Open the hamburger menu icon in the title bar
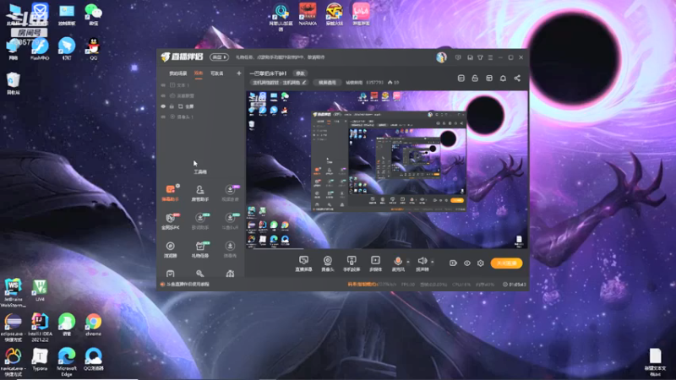The width and height of the screenshot is (676, 380). point(490,57)
